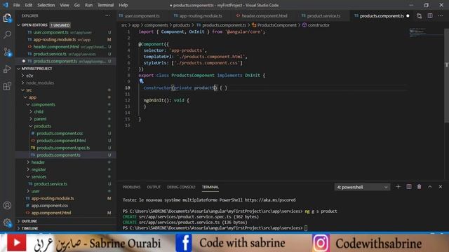
Task: Select product.service.ts in Open Editors list
Action: (x=50, y=54)
